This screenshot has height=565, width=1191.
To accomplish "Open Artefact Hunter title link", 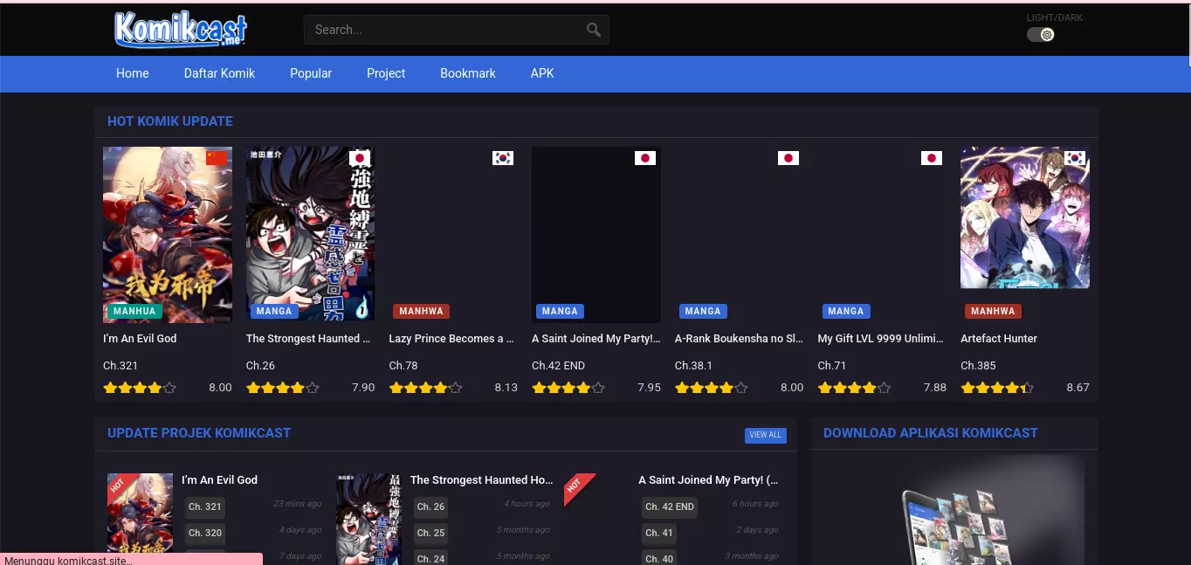I will coord(999,339).
